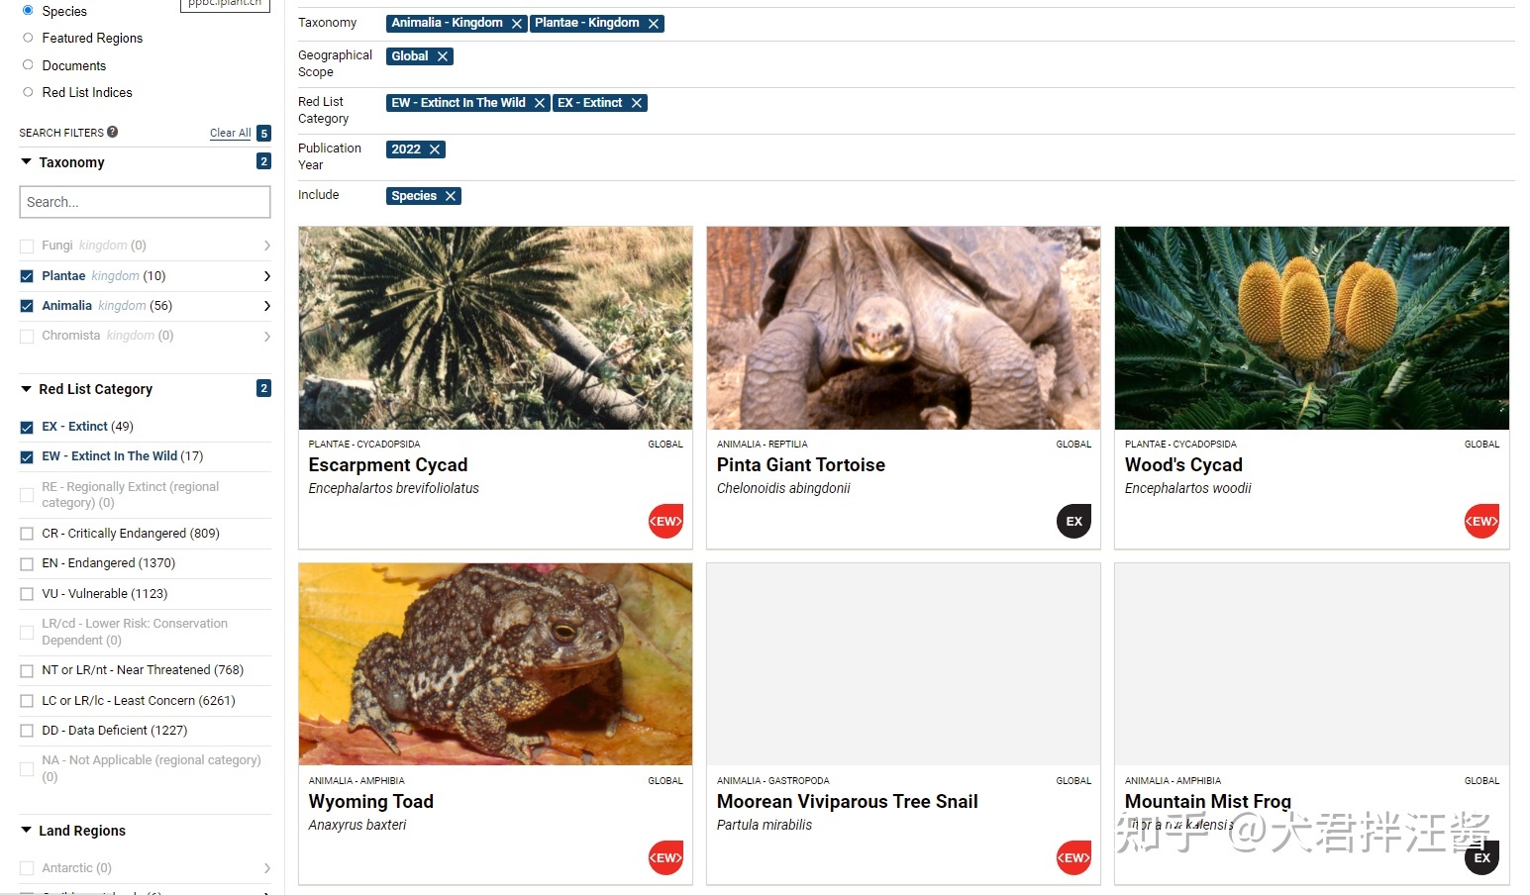Check the CR - Critically Endangered checkbox
Viewport: 1530px width, 895px height.
[x=27, y=535]
